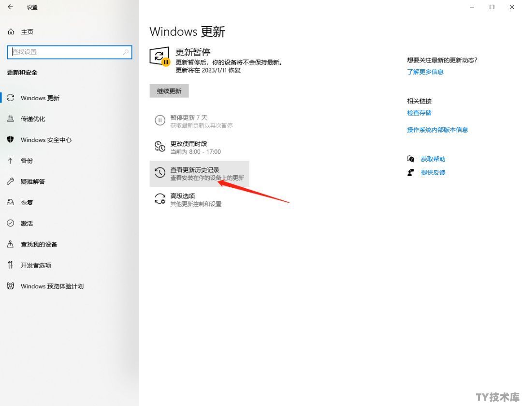522x406 pixels.
Task: Click the paused update status icon
Action: click(x=160, y=56)
